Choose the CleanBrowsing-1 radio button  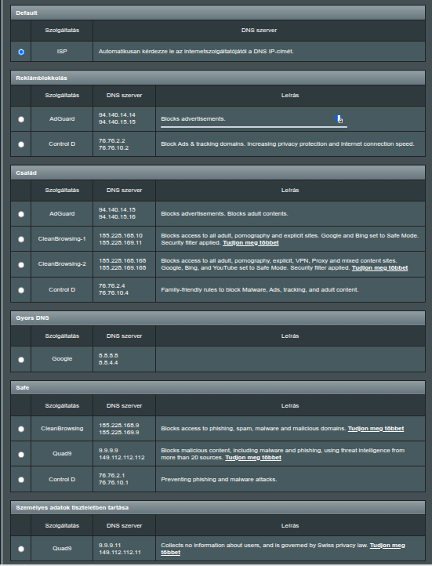(x=21, y=239)
